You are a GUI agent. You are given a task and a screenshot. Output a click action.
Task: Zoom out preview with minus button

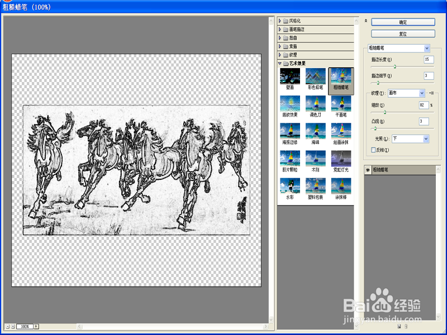[x=8, y=327]
